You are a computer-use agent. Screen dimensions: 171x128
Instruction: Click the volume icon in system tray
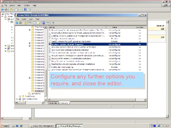pos(162,126)
